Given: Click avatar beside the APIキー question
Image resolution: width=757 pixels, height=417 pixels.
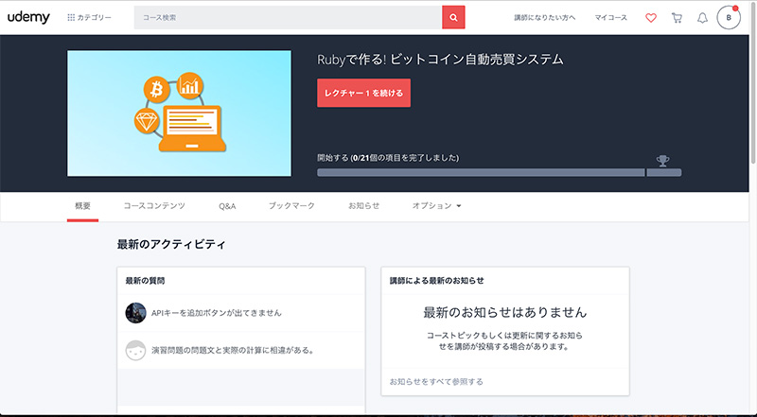Looking at the screenshot, I should click(135, 313).
